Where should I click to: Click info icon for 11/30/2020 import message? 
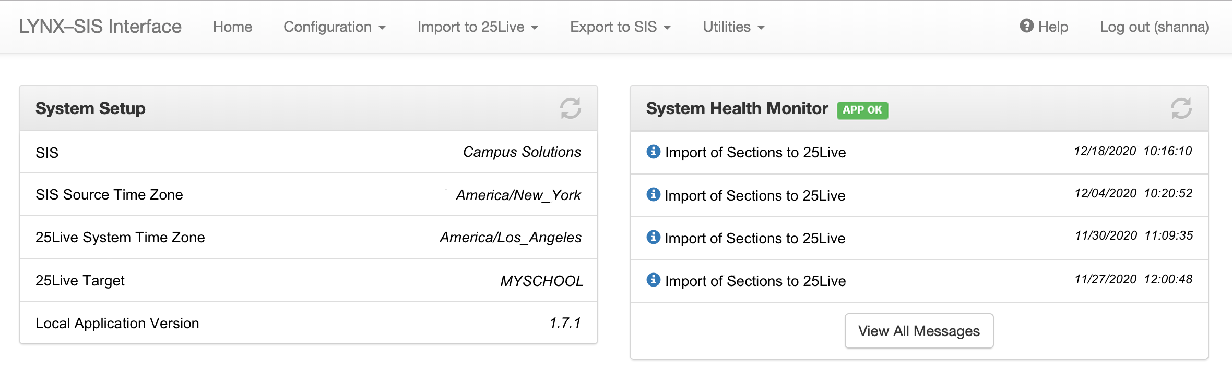click(653, 237)
